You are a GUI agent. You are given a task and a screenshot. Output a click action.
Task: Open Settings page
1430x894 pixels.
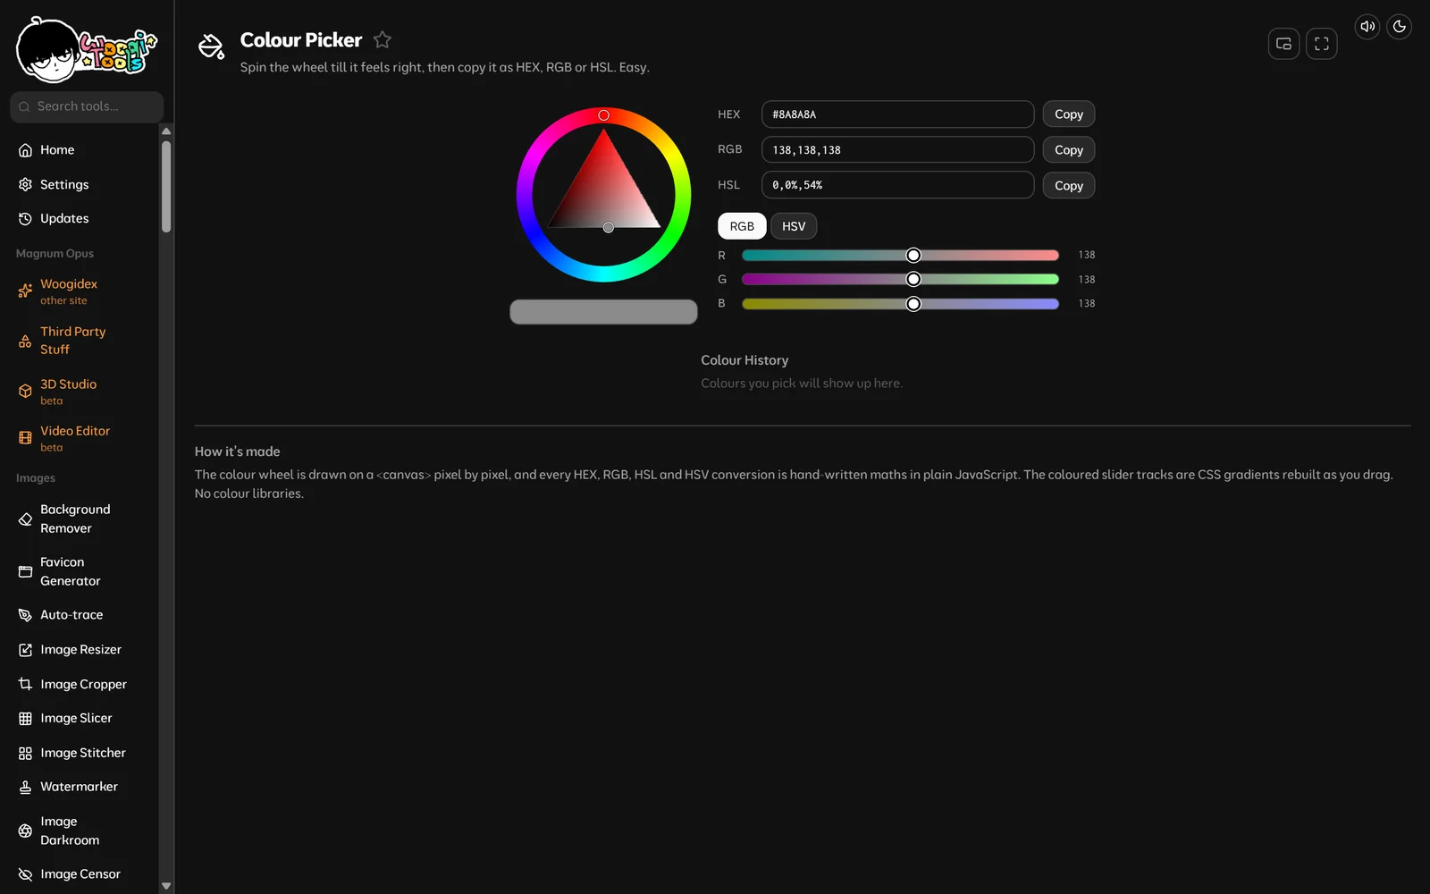click(x=64, y=184)
